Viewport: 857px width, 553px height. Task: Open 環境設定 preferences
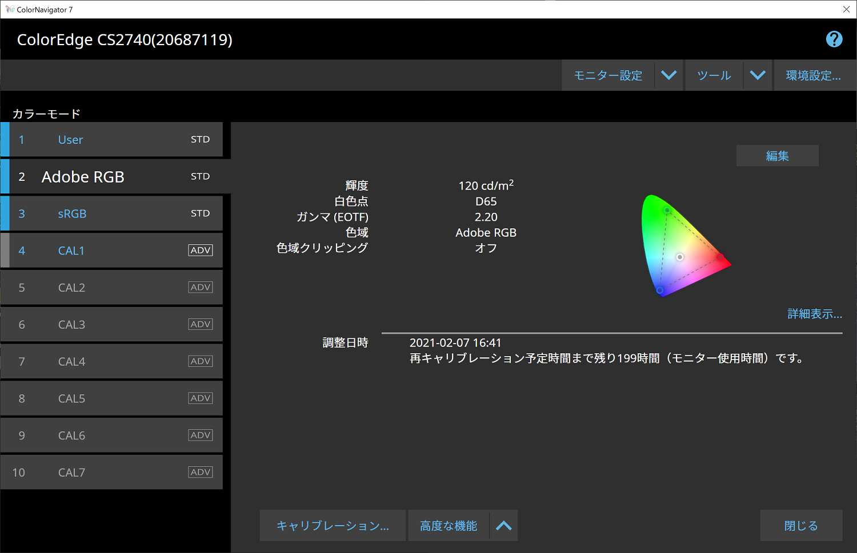tap(814, 75)
